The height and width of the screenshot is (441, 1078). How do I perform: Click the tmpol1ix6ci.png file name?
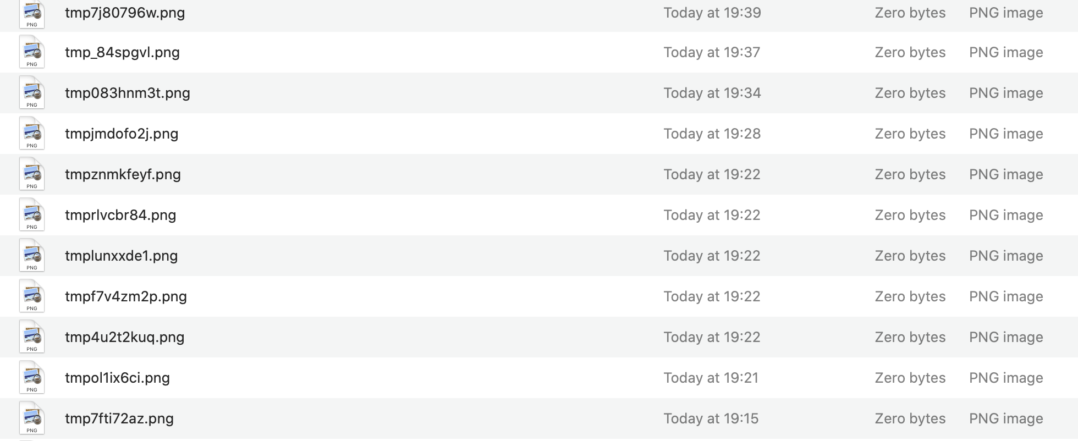pyautogui.click(x=117, y=378)
